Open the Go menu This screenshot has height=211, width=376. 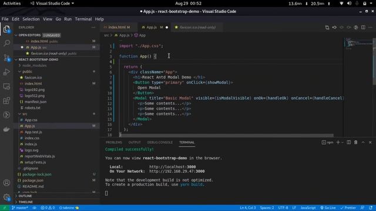(x=58, y=19)
